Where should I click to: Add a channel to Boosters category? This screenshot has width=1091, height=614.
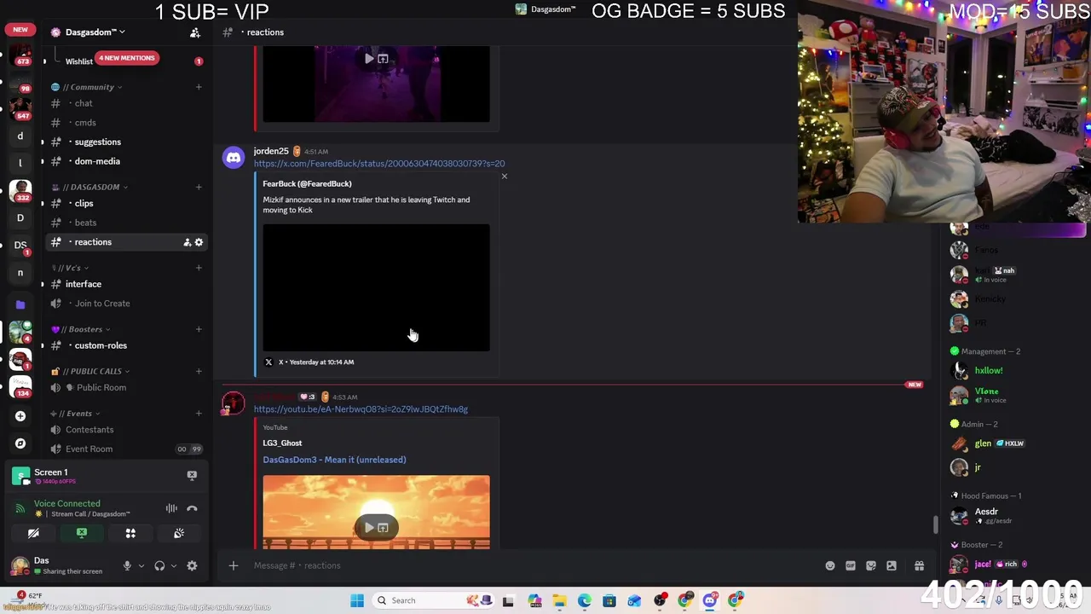199,329
